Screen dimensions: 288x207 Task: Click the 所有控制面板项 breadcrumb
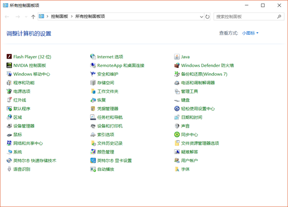coord(90,17)
